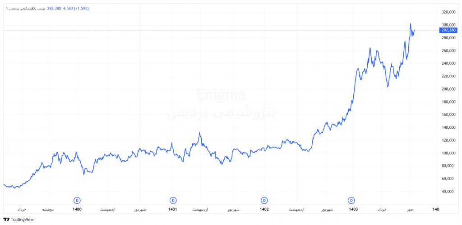Image resolution: width=462 pixels, height=225 pixels.
Task: Click the مهر label on time axis
Action: point(410,210)
